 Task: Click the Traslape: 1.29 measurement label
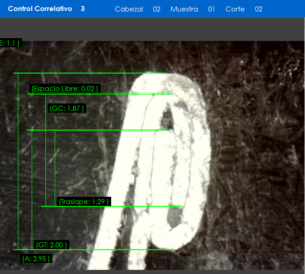[x=84, y=201]
